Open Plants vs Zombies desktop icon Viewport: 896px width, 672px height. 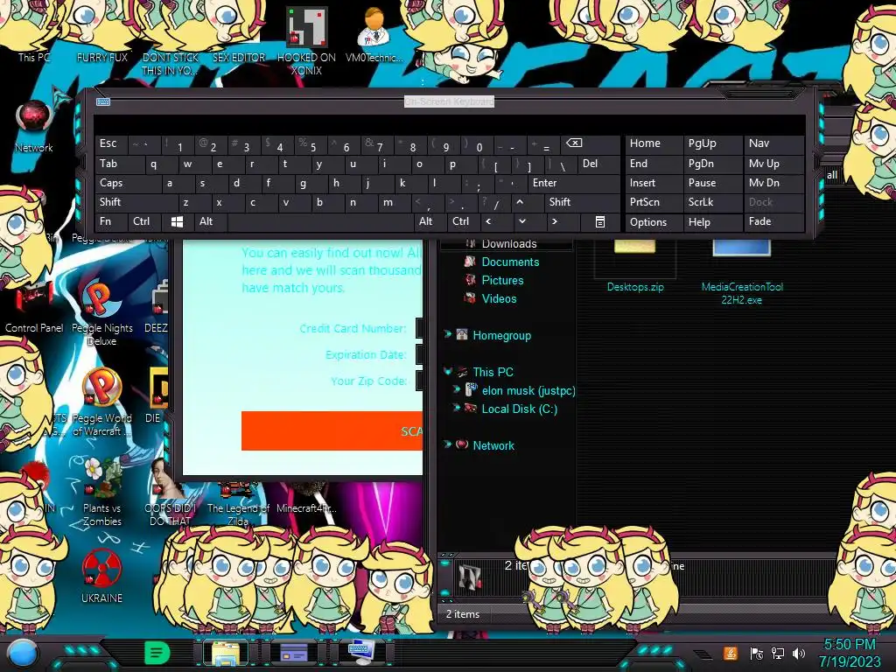pos(101,490)
